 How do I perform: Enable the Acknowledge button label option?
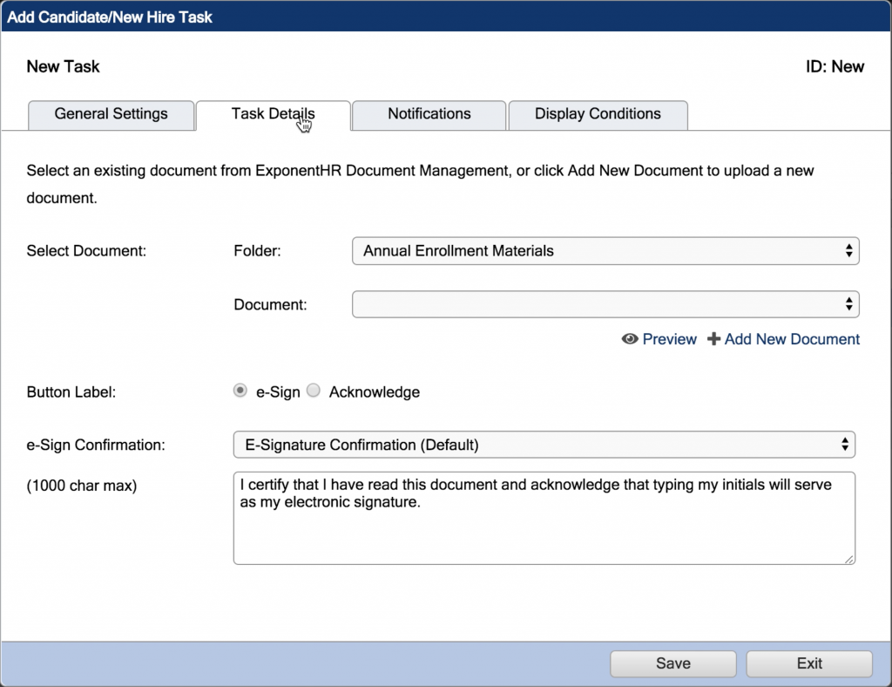point(313,391)
